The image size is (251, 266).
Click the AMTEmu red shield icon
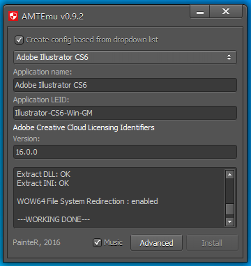(13, 16)
